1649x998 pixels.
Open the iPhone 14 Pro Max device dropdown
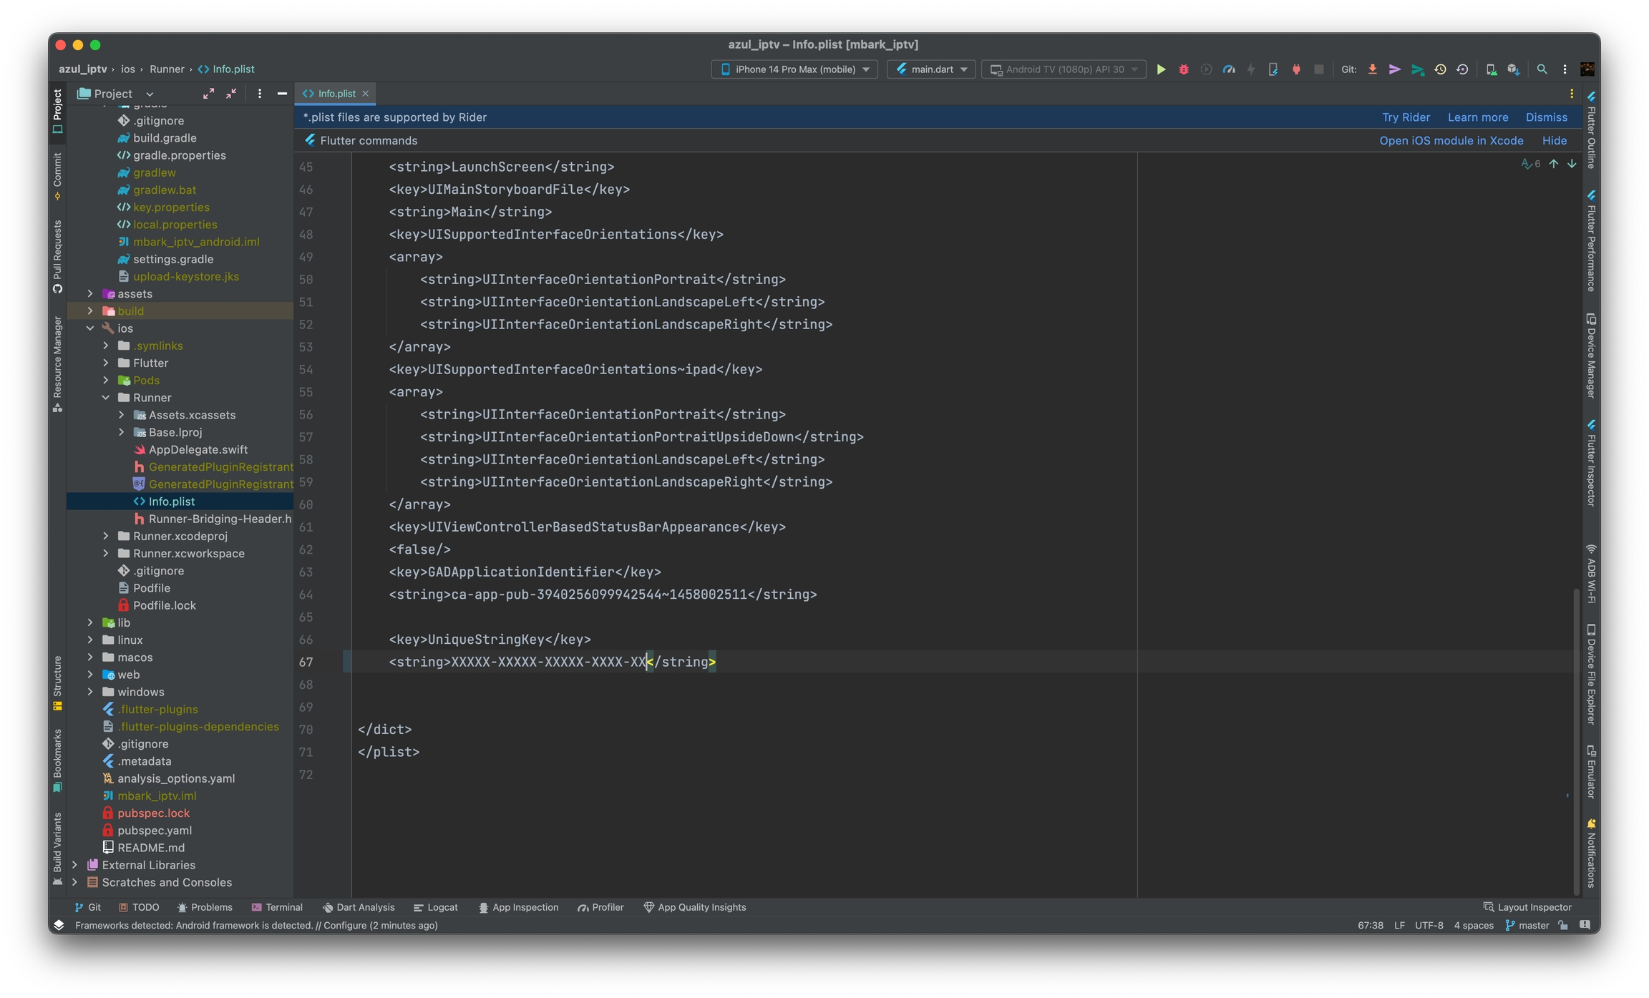794,69
